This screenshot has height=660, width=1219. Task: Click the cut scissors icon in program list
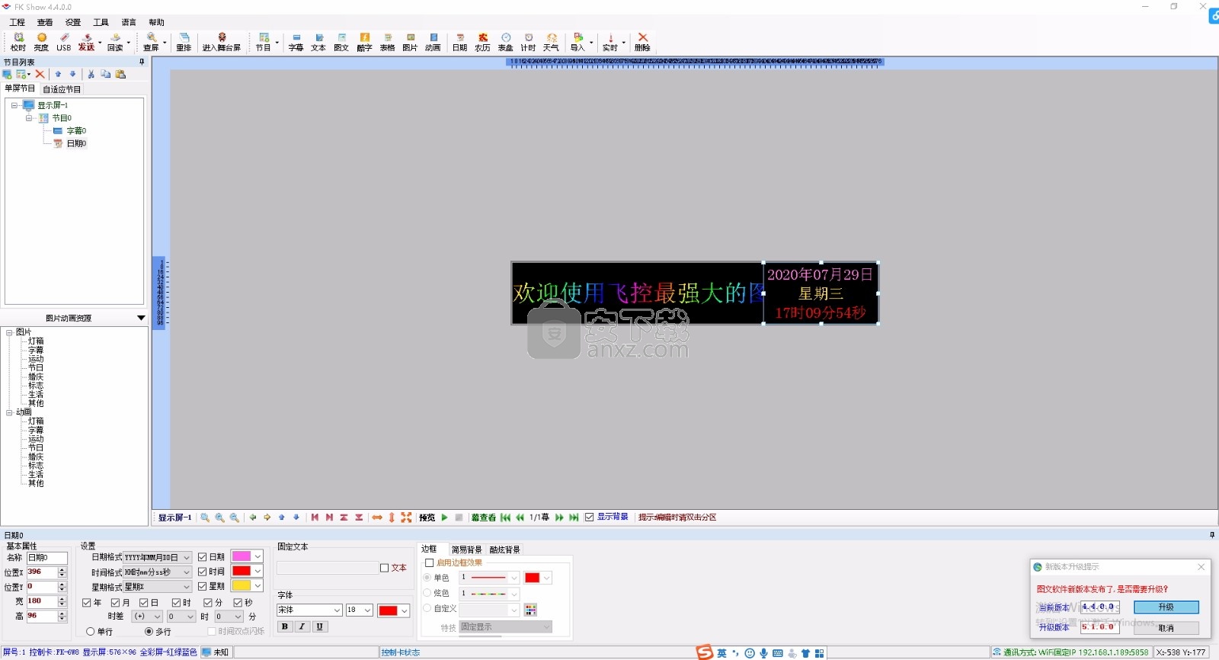pos(91,74)
